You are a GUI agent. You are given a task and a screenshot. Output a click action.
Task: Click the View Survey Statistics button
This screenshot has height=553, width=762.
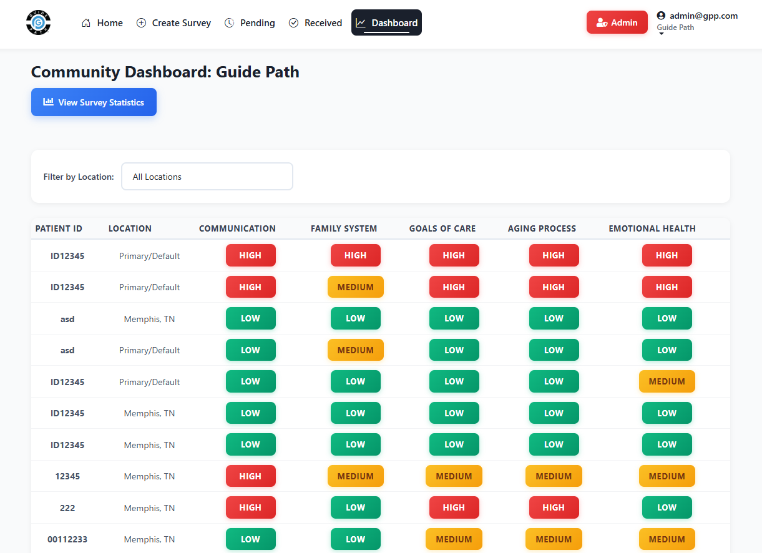(94, 102)
